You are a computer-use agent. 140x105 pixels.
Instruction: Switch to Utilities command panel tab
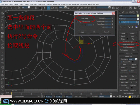point(137,12)
